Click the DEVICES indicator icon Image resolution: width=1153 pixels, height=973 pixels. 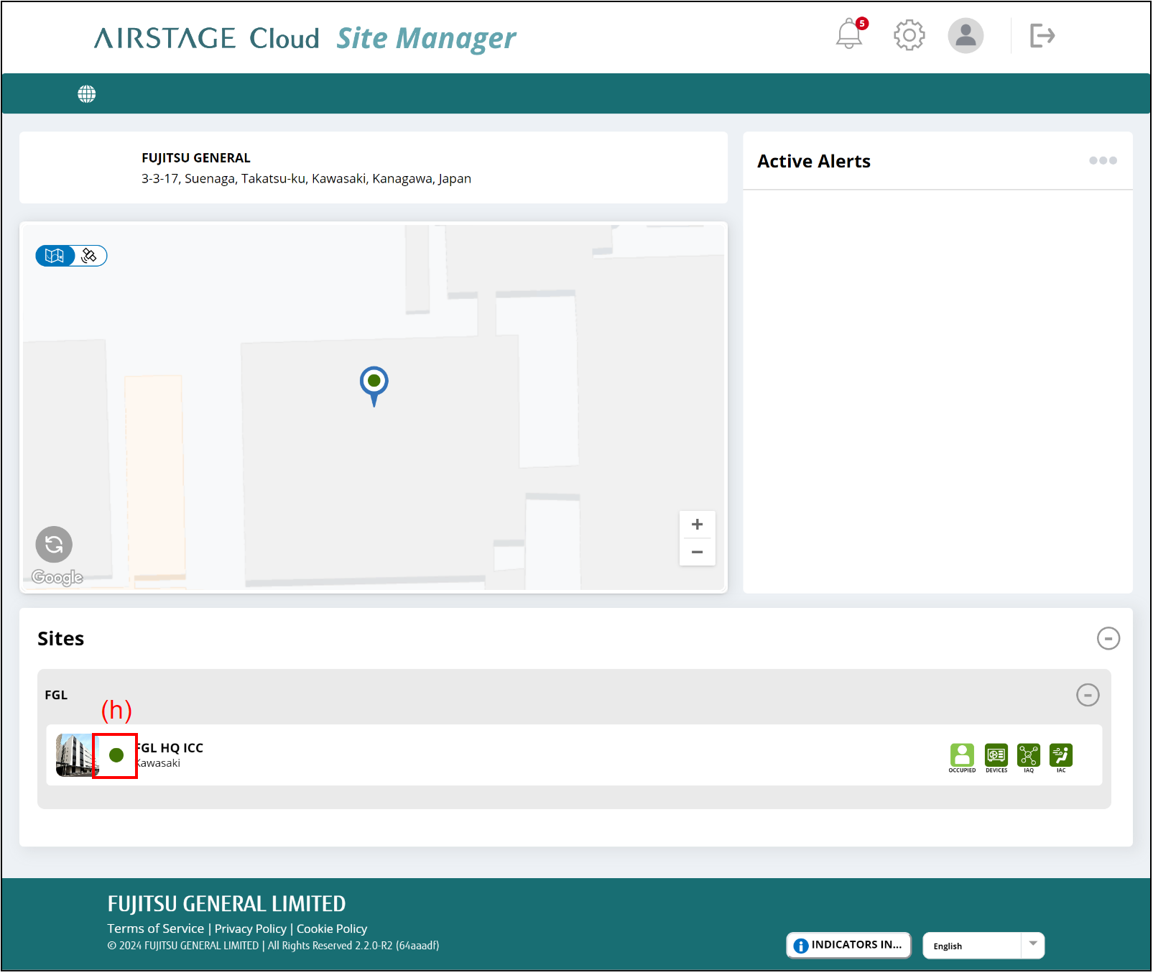[996, 755]
